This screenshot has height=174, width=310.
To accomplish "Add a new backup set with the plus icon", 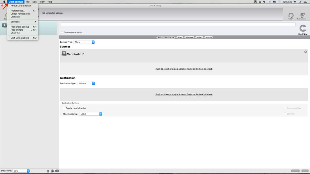I will [58, 170].
